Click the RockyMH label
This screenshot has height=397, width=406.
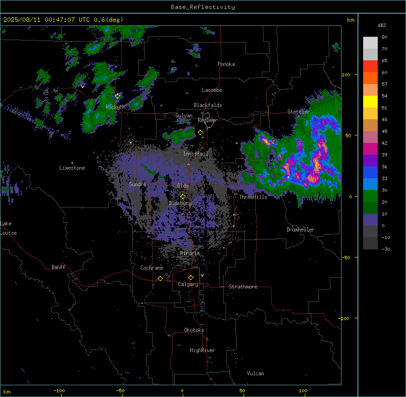click(x=115, y=107)
